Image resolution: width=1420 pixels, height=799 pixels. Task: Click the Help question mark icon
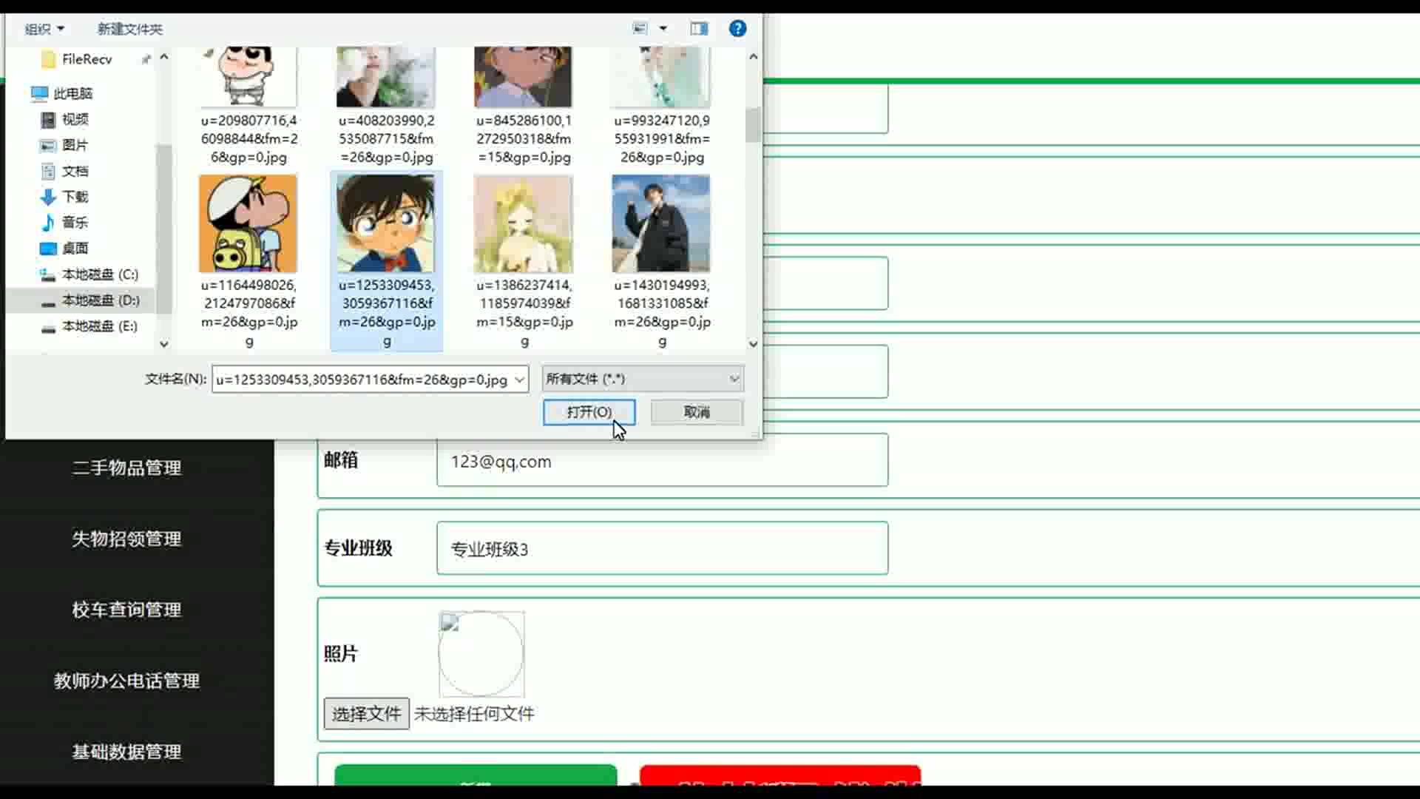click(737, 29)
